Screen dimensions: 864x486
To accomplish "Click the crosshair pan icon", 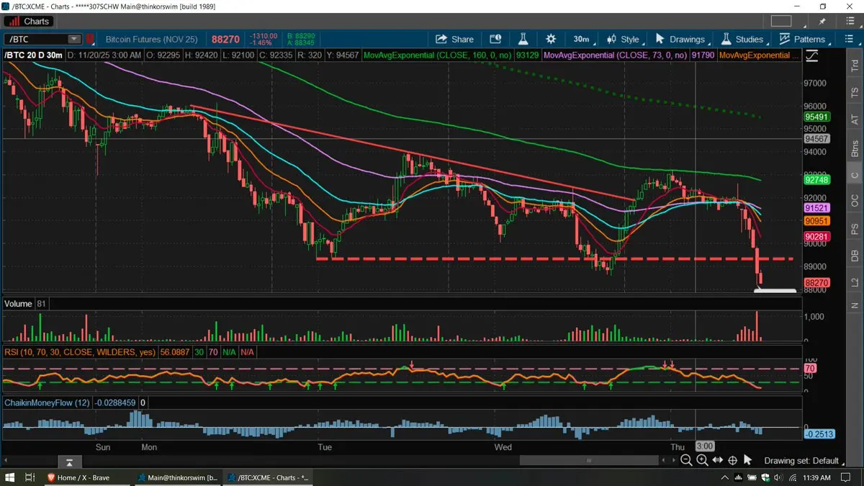I will coord(732,460).
